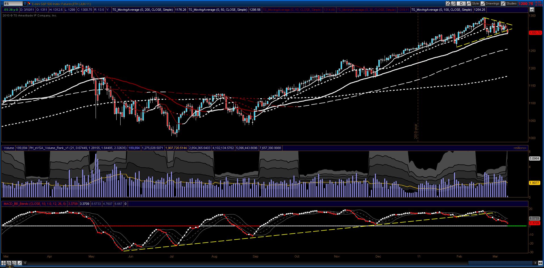Click the millions label on volume panel

520,148
